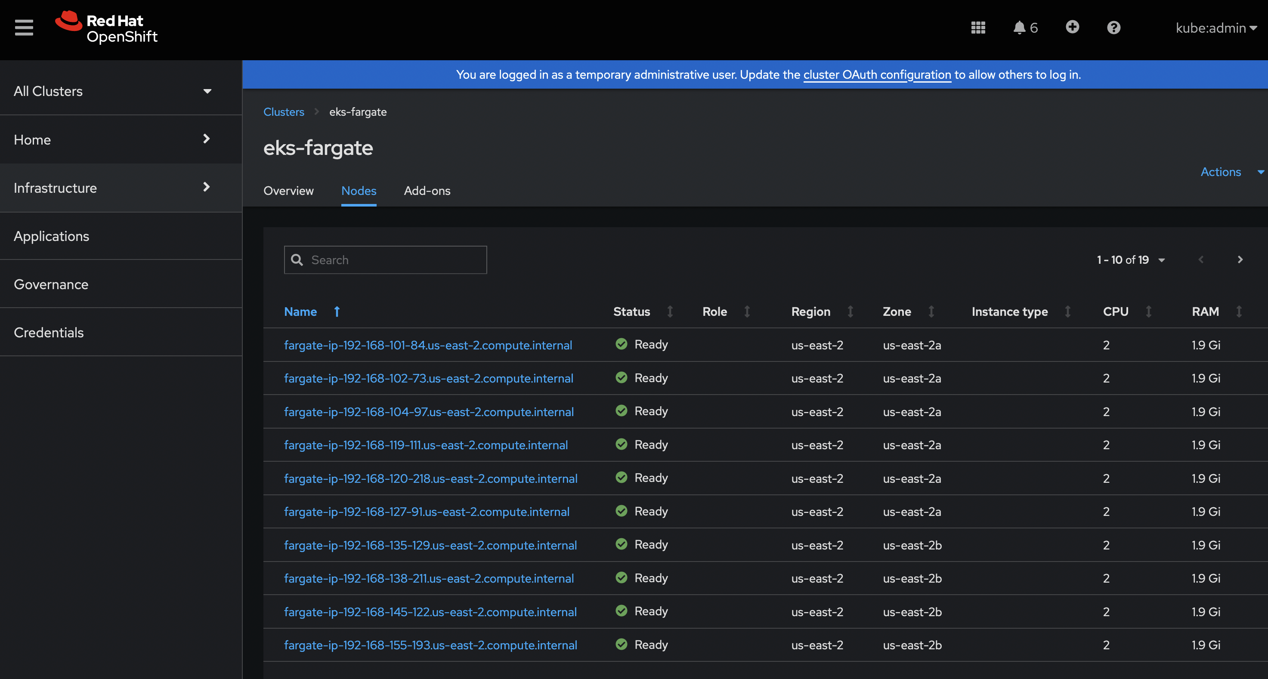Go to next page of nodes
Viewport: 1268px width, 679px height.
1240,260
